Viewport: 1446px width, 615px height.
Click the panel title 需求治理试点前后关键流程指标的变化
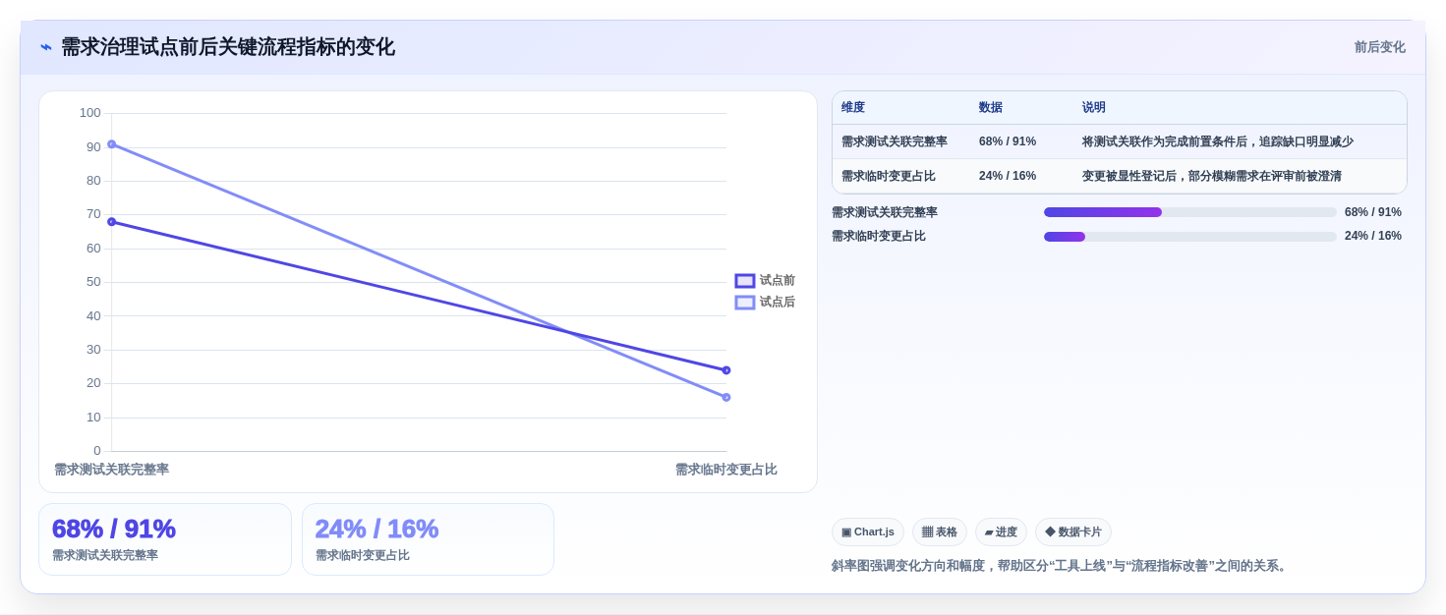[228, 47]
